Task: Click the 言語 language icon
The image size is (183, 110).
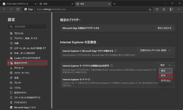Action: pyautogui.click(x=11, y=78)
